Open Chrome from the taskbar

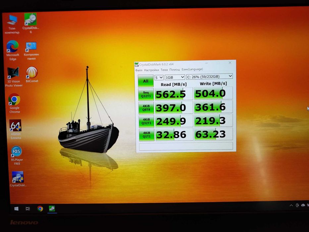[40, 208]
